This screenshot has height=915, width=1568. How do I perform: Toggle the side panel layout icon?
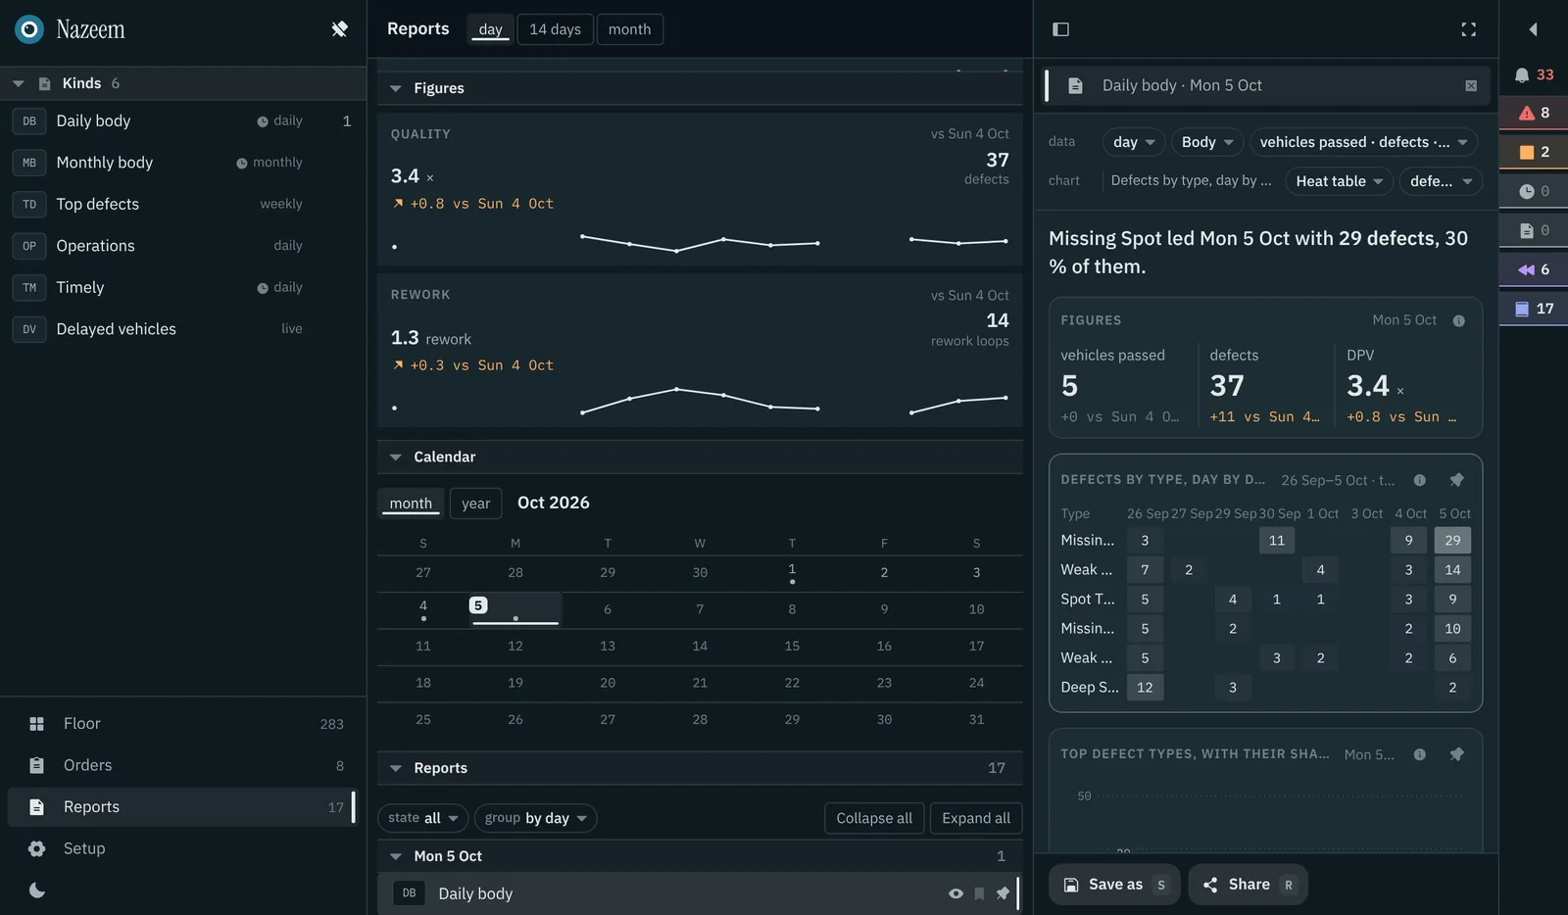1060,29
